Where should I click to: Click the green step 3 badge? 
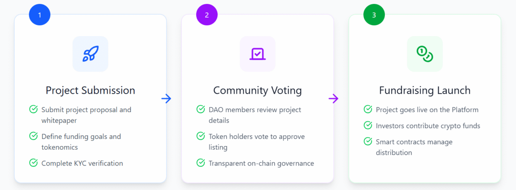pos(374,15)
